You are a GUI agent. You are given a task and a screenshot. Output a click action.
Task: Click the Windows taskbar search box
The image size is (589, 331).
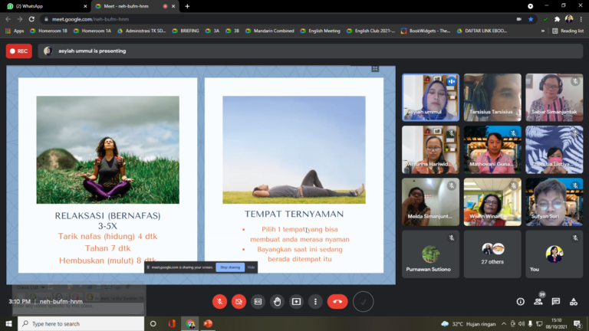pos(77,324)
